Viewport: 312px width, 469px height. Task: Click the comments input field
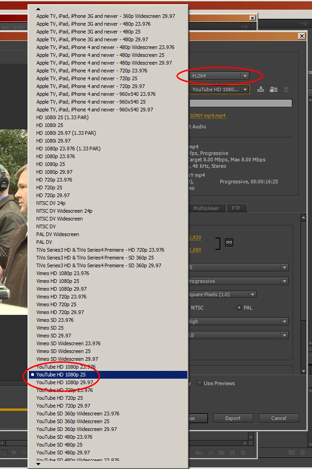point(241,103)
